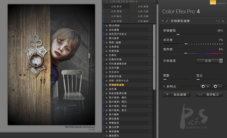Image resolution: width=227 pixels, height=138 pixels.
Task: Select the 双色调 filter name
Action: tap(113, 89)
